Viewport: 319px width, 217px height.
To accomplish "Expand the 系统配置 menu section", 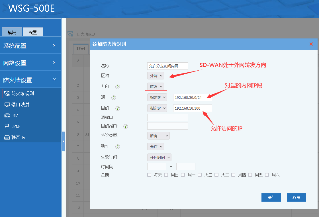I will coord(30,46).
